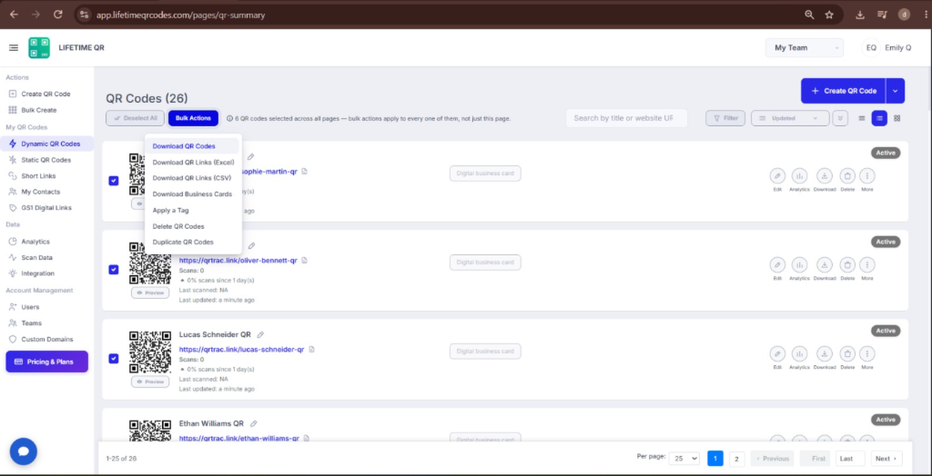Select Delete QR Codes menu item

pyautogui.click(x=193, y=226)
